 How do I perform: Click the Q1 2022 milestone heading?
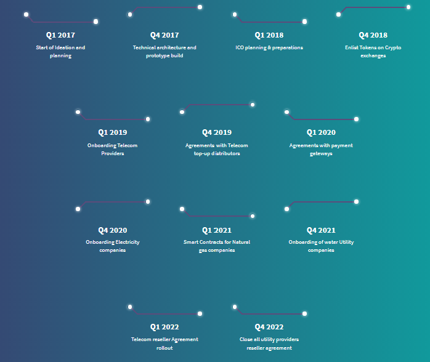point(164,327)
